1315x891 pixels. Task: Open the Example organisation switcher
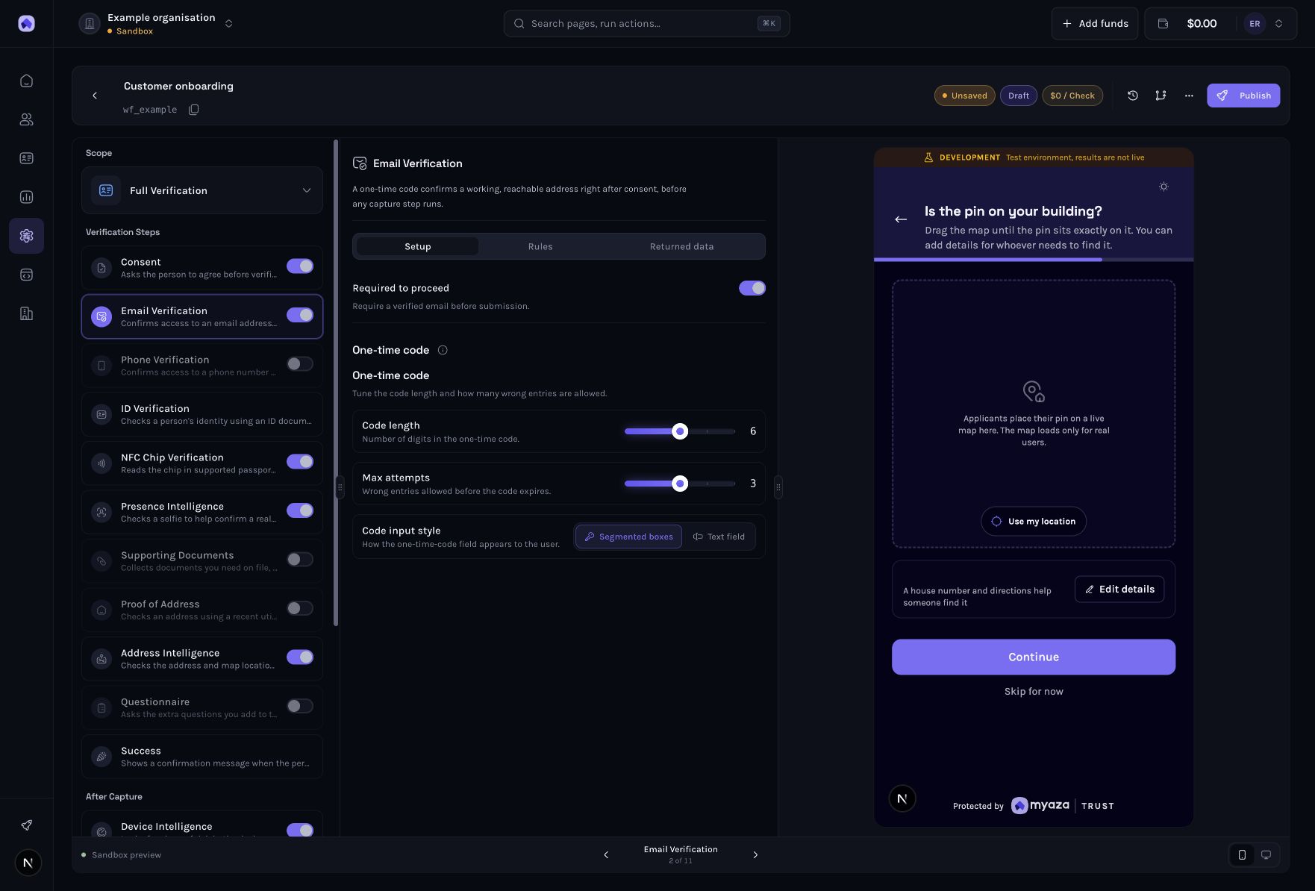coord(156,24)
